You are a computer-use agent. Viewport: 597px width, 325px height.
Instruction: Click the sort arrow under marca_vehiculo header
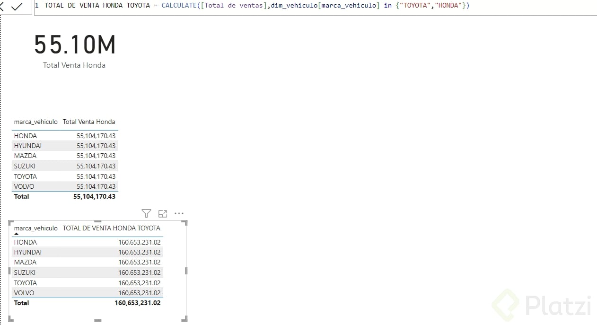point(16,233)
